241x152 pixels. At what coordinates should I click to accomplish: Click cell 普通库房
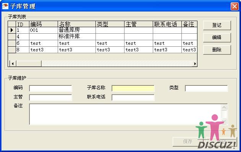point(77,30)
